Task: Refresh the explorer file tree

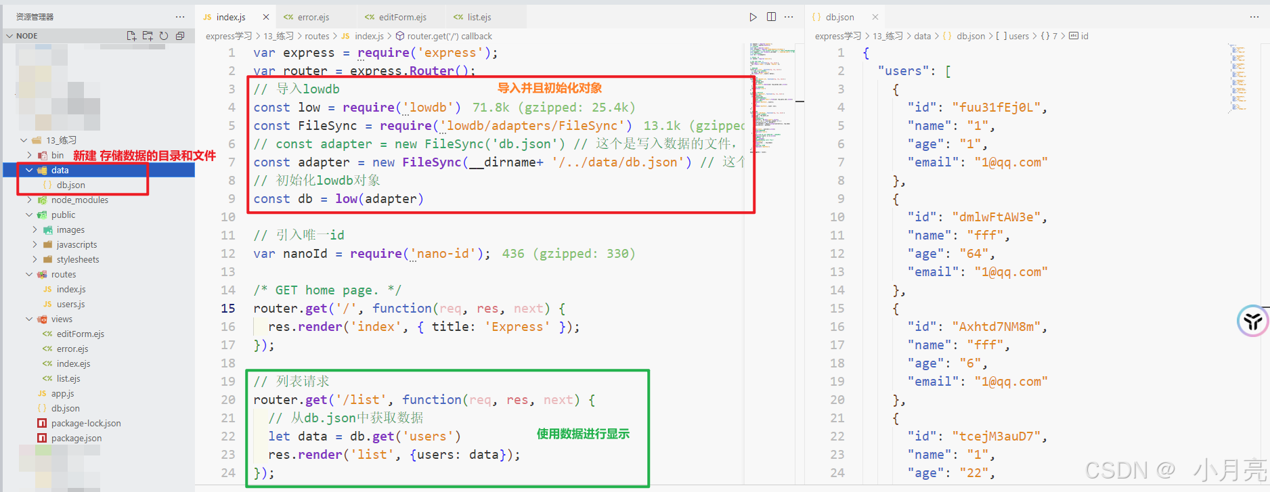Action: 164,36
